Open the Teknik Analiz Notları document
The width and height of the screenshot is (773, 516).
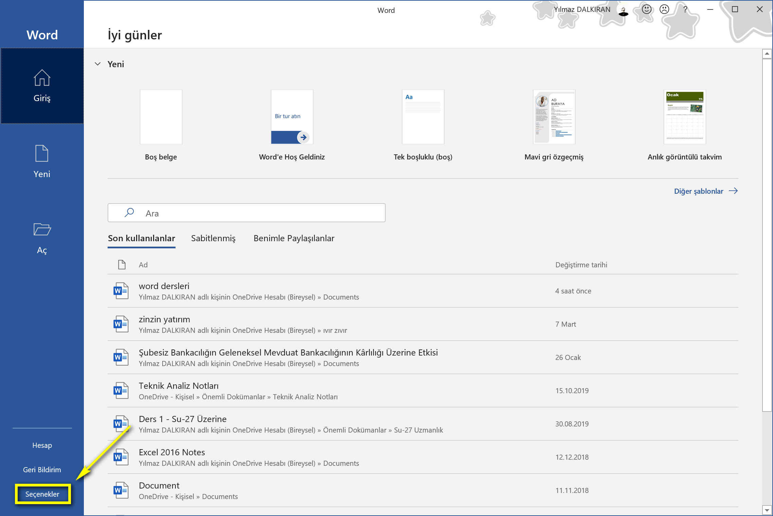[x=423, y=390]
